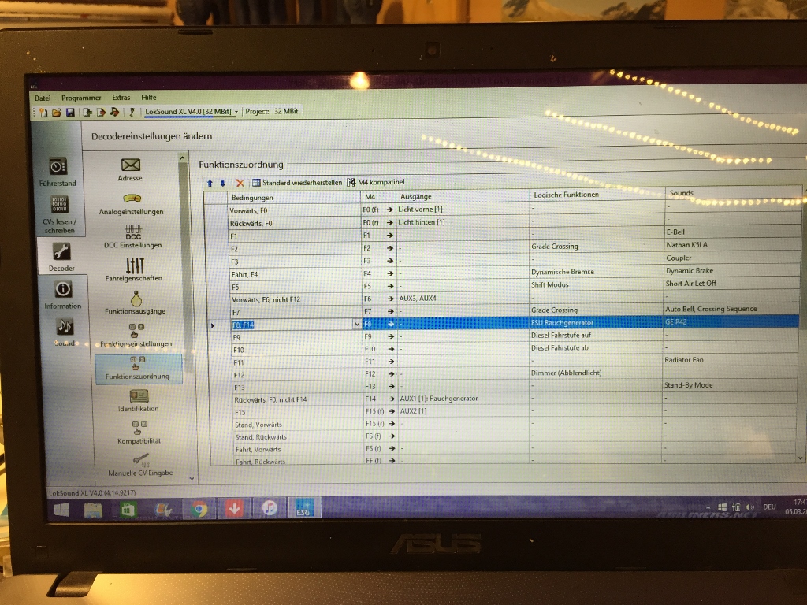Select the Decoder wrench section
The height and width of the screenshot is (605, 807).
point(61,257)
